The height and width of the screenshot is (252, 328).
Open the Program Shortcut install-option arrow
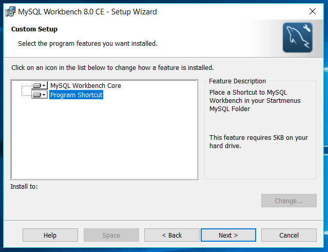coord(44,95)
